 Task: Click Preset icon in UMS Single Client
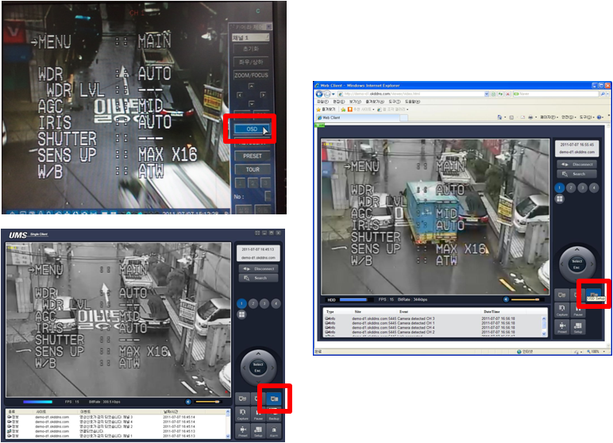pyautogui.click(x=242, y=431)
